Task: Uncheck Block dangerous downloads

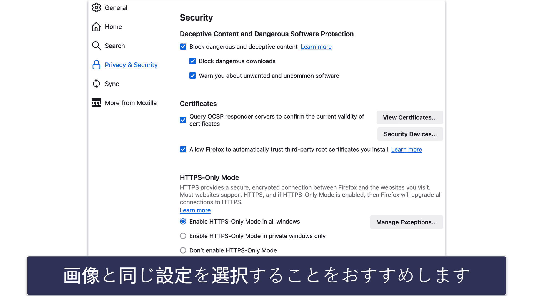Action: [192, 61]
